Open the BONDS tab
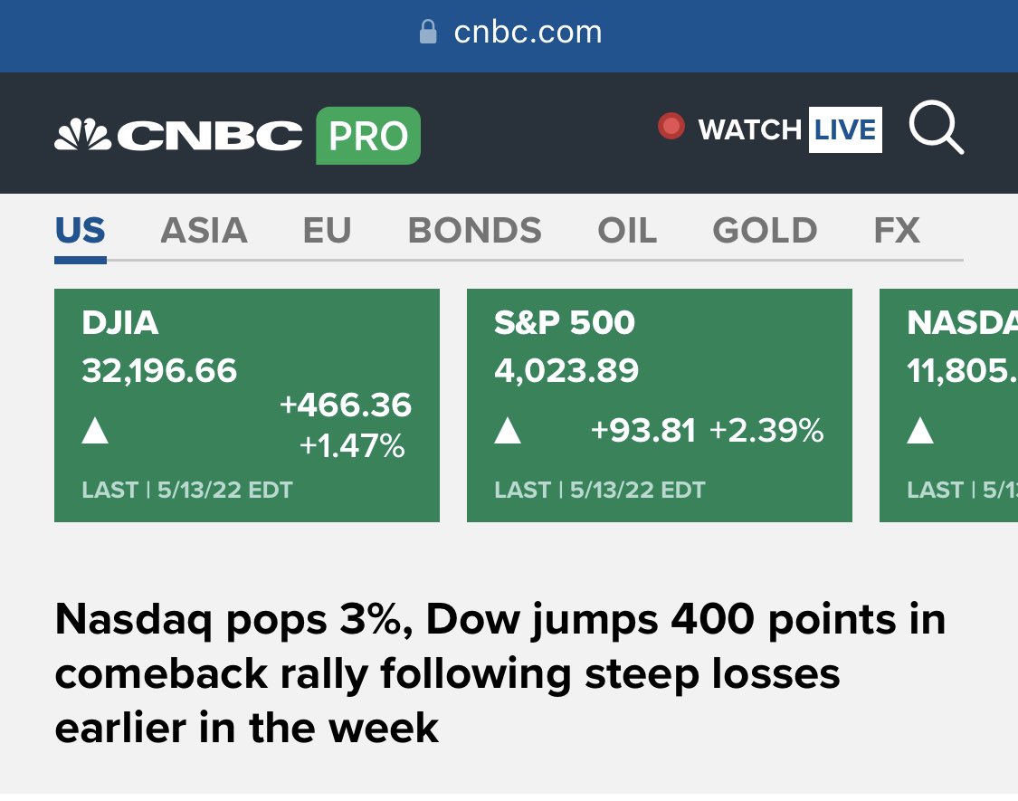The image size is (1018, 801). pyautogui.click(x=474, y=231)
